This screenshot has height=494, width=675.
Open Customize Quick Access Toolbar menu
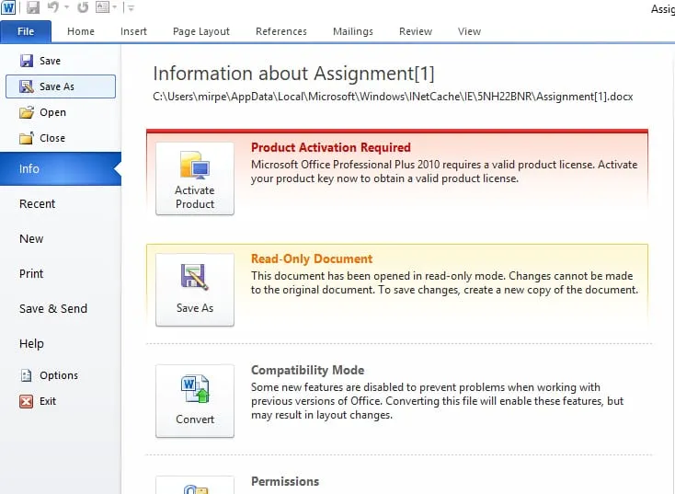132,7
